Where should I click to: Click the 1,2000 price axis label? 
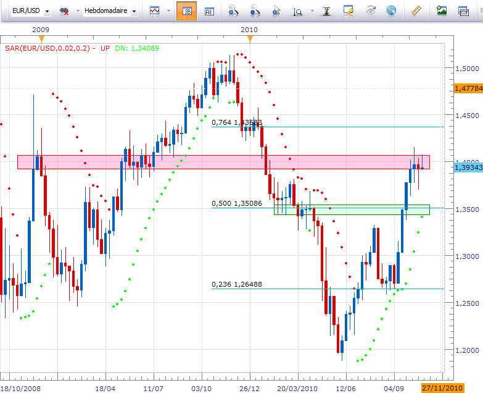(x=468, y=350)
